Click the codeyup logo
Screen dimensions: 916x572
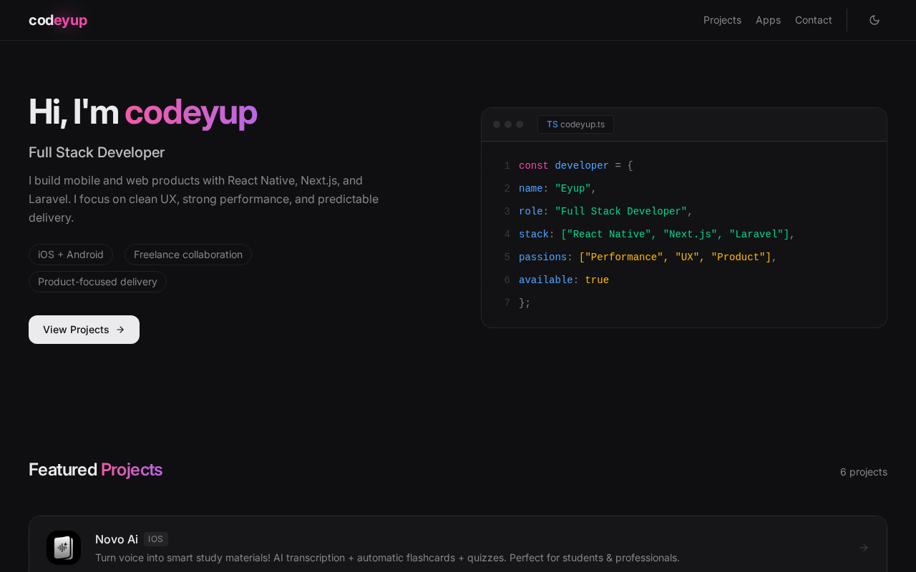58,20
